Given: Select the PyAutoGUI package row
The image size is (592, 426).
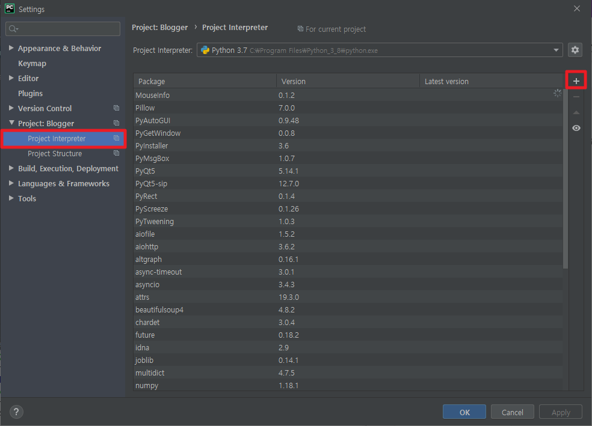Looking at the screenshot, I should click(x=348, y=121).
